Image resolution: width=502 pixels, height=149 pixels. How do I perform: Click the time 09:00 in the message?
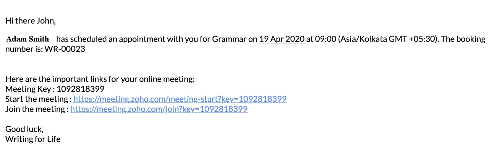tap(326, 39)
